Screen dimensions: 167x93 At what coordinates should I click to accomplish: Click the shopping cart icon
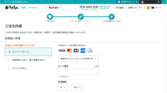click(x=153, y=8)
